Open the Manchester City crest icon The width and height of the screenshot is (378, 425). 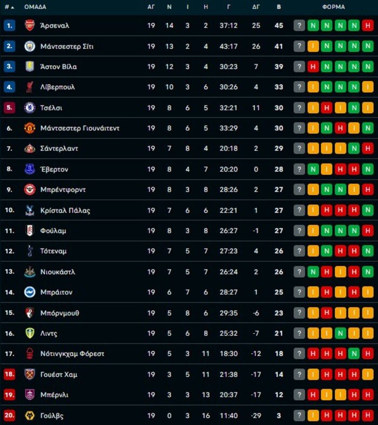click(x=30, y=46)
